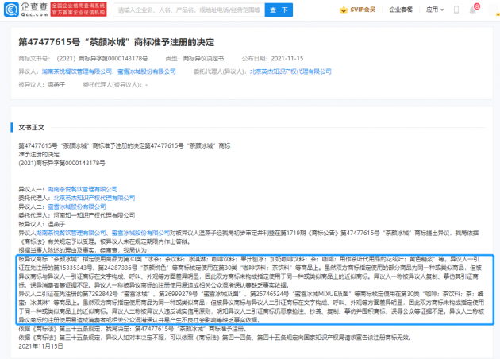The image size is (500, 359).
Task: Click 北京英杰知识产权代理有限公司 link in header info
Action: (290, 71)
